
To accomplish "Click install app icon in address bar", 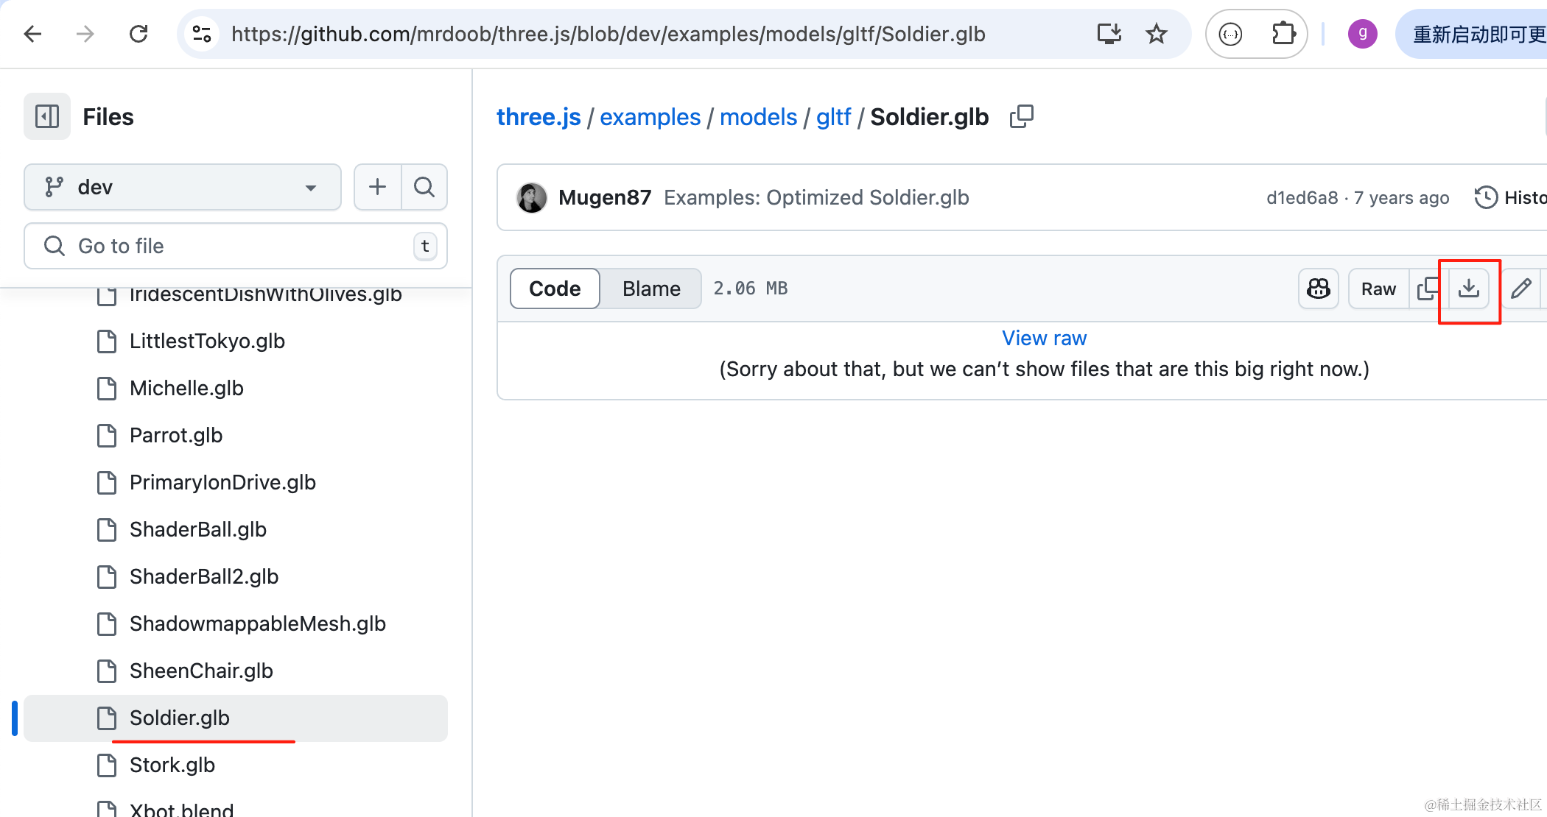I will tap(1109, 34).
